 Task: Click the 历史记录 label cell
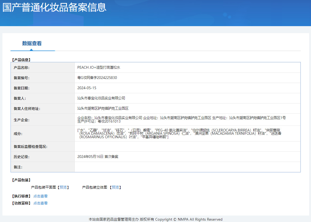(x=43, y=157)
